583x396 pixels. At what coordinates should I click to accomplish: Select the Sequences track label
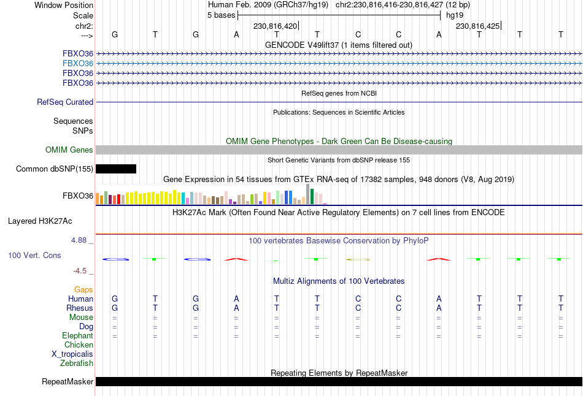tap(73, 121)
